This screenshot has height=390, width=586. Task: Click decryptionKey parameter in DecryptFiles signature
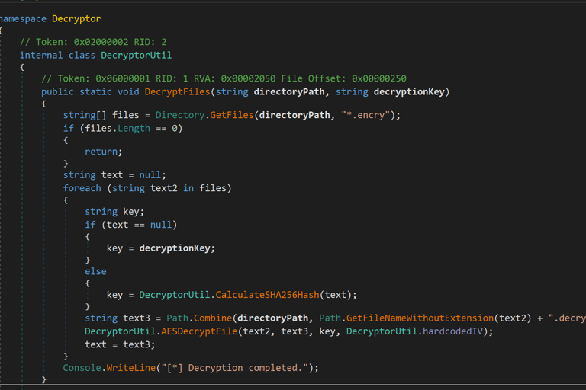[x=409, y=92]
